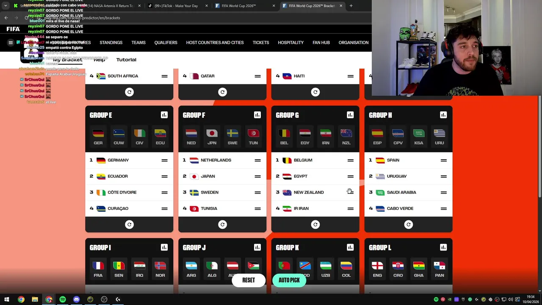Open the browser tab search dropdown
This screenshot has height=305, width=542.
click(x=5, y=6)
